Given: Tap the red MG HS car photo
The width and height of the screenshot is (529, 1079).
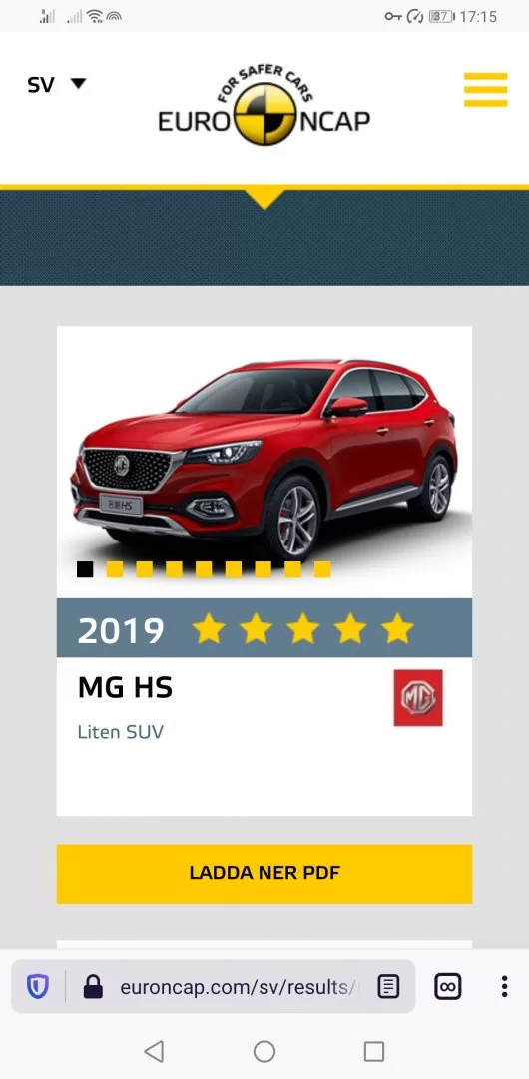Looking at the screenshot, I should [264, 458].
